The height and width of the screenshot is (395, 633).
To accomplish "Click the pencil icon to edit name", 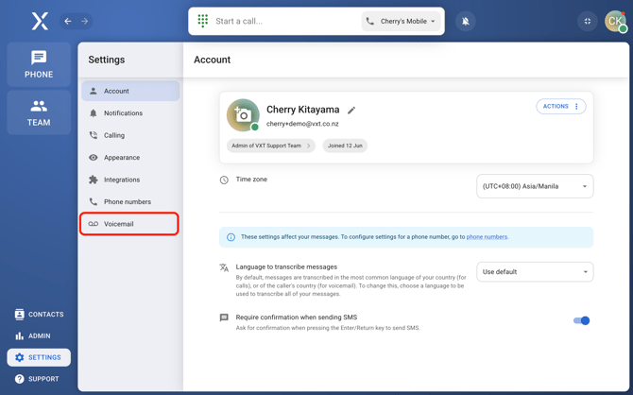I will pyautogui.click(x=351, y=111).
